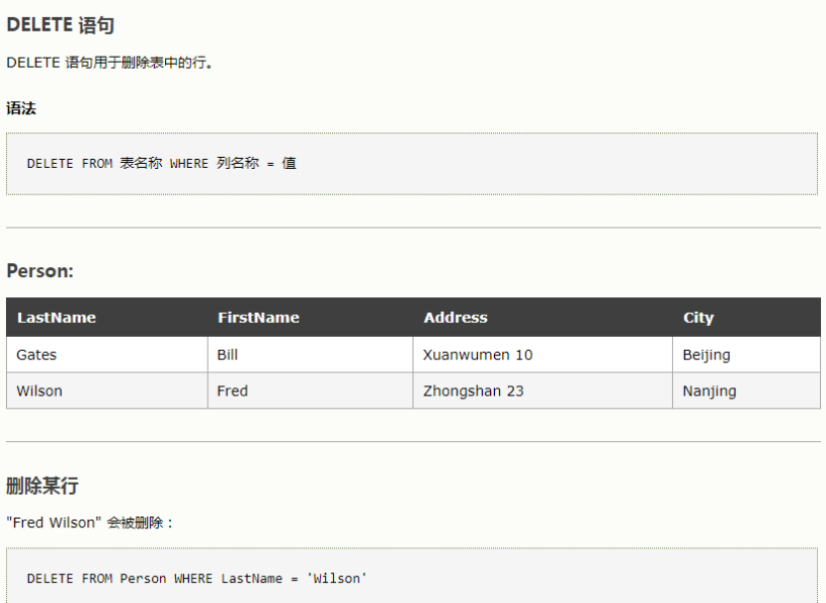Click the Person: heading
The height and width of the screenshot is (603, 826).
40,270
